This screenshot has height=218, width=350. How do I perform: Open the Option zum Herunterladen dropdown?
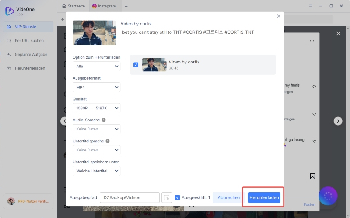(96, 67)
